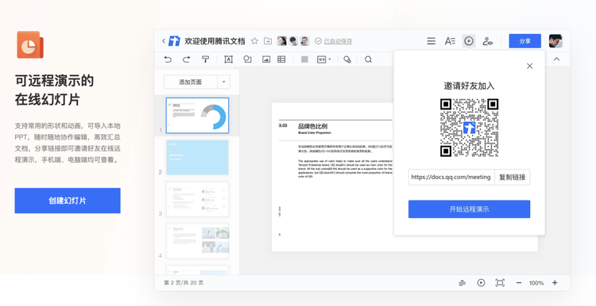Insert a table
This screenshot has width=596, height=306.
pos(281,59)
